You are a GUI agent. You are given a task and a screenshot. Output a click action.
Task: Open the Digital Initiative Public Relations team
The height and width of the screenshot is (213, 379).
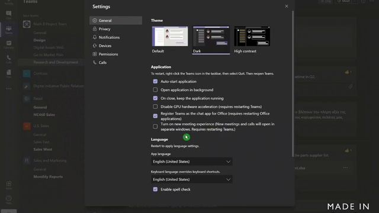[x=58, y=86]
